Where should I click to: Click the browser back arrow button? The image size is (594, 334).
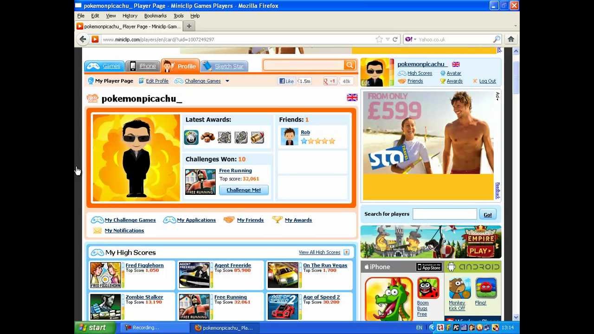pyautogui.click(x=83, y=39)
